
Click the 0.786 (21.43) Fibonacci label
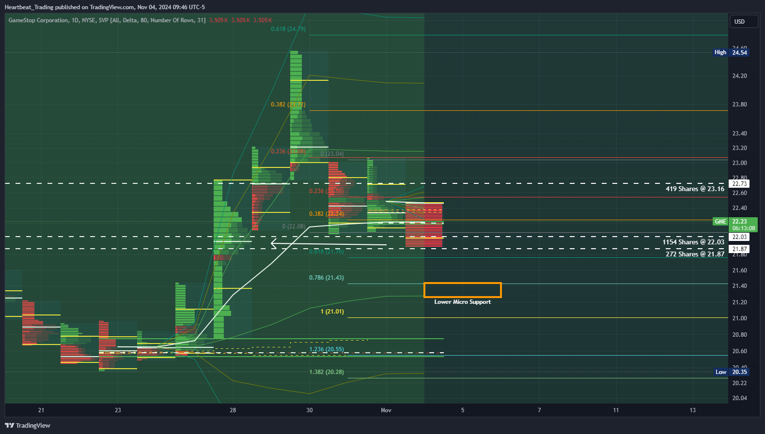327,278
